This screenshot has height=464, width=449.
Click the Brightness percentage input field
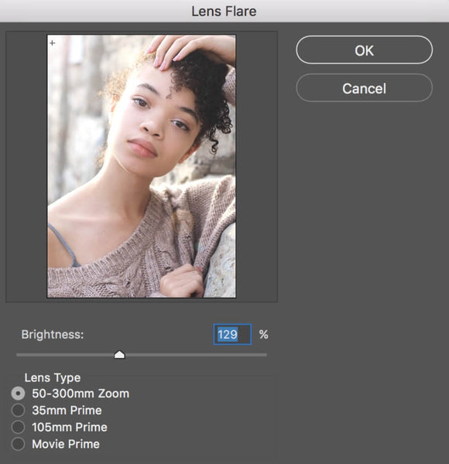232,334
